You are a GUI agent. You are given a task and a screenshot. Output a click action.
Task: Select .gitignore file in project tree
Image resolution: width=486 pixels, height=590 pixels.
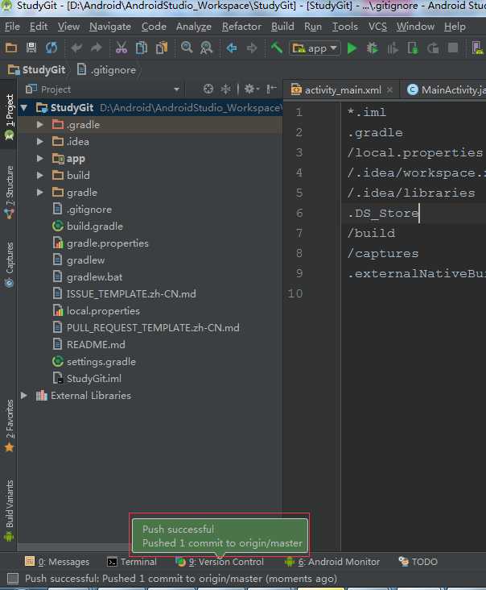[x=89, y=210]
